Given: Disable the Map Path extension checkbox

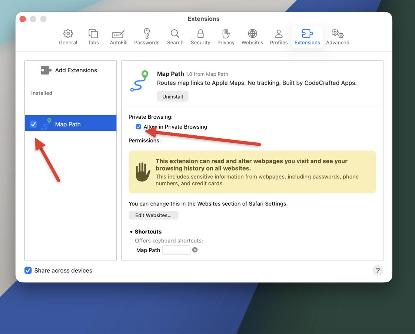Looking at the screenshot, I should pos(33,124).
